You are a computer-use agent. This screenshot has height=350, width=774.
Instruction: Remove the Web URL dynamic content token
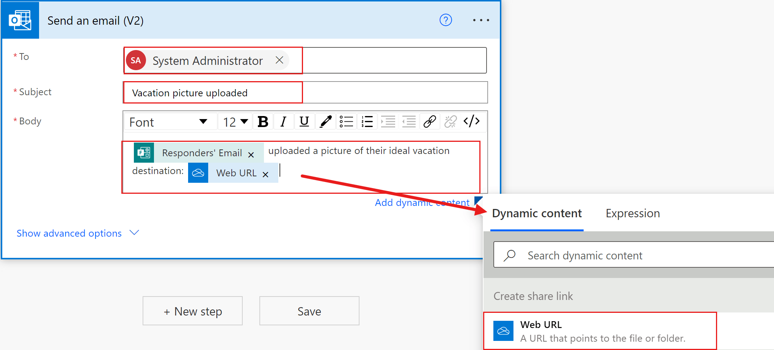[x=265, y=174]
